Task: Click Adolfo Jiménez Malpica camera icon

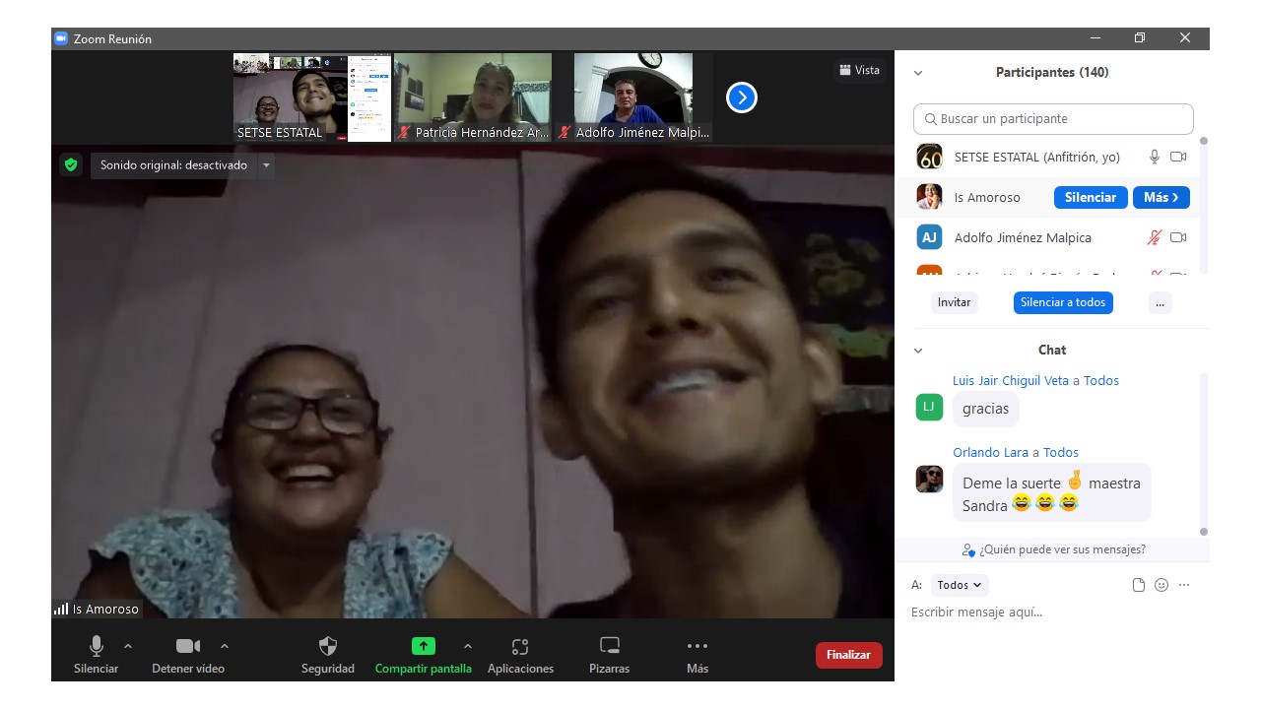Action: pos(1178,237)
